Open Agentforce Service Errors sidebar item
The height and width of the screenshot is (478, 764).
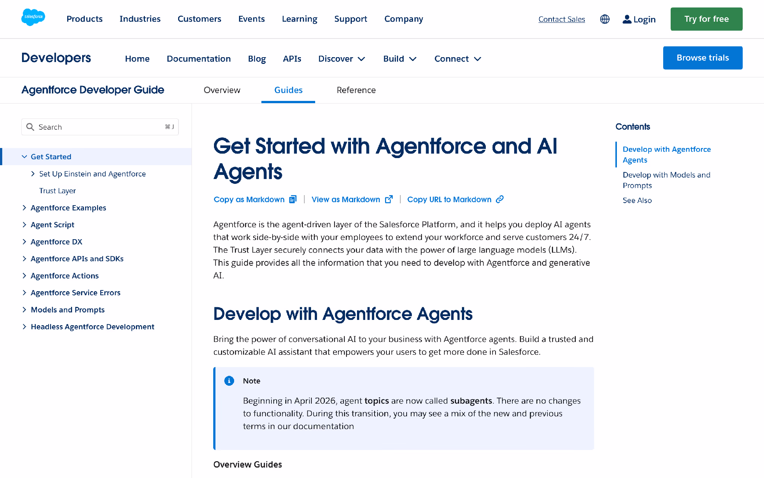pos(75,293)
